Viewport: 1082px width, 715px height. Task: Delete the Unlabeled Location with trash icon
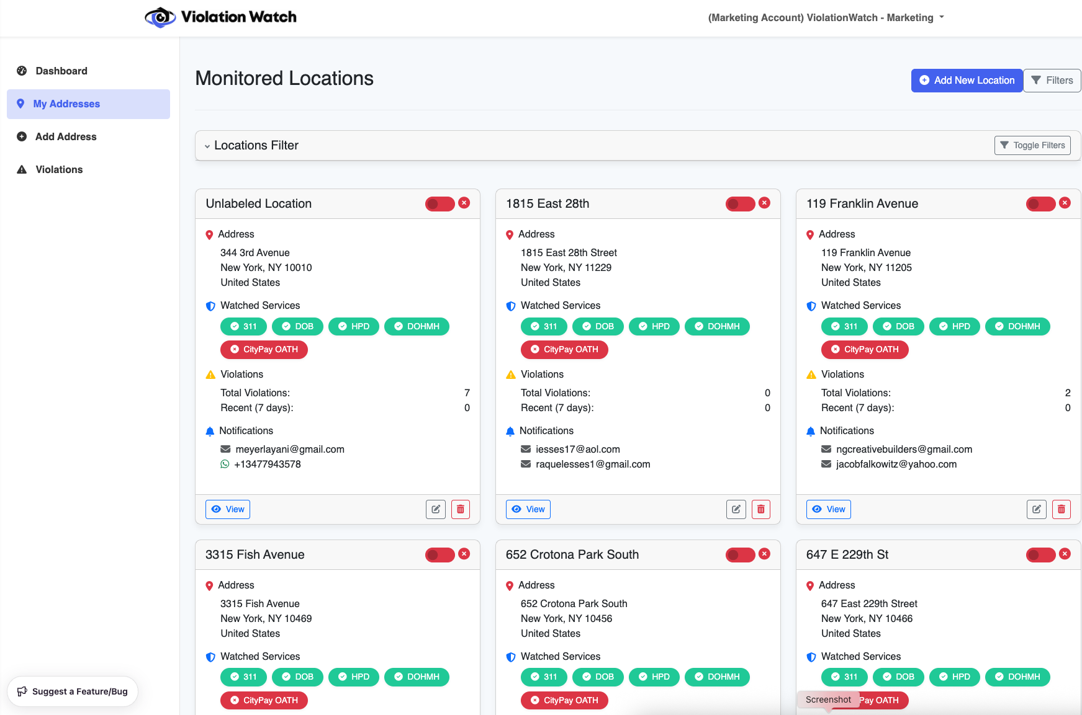pyautogui.click(x=461, y=509)
